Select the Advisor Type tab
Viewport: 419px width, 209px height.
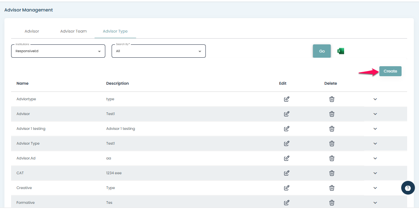point(115,31)
